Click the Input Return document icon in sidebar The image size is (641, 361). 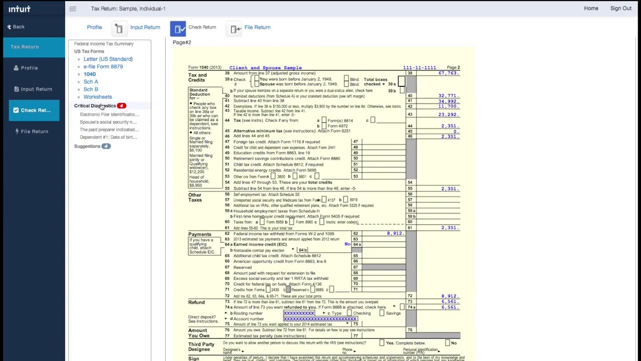[17, 89]
